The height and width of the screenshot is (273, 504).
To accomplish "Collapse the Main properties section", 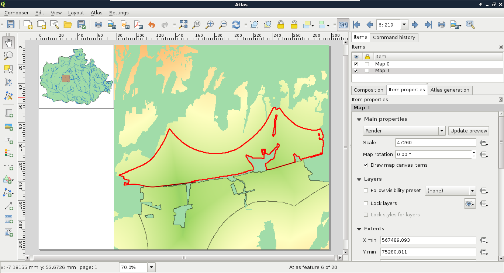I will pos(359,119).
